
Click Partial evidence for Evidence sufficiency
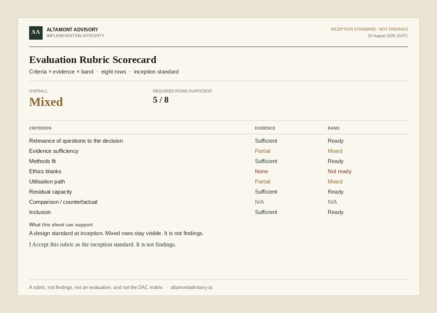[x=263, y=151]
